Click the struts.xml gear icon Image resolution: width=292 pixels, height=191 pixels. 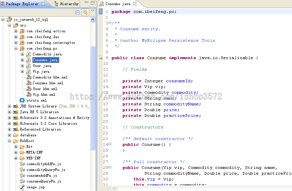pos(22,100)
